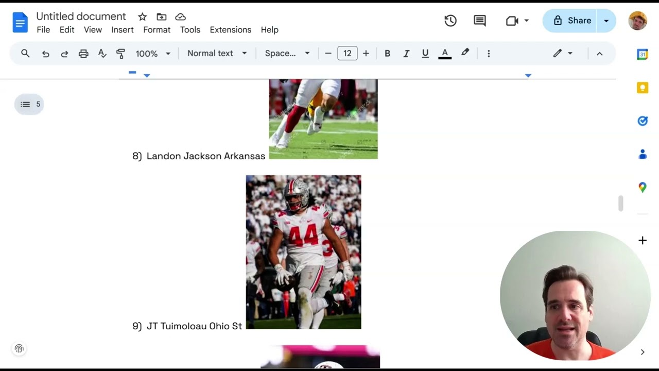
Task: Undo the last action
Action: click(x=46, y=54)
